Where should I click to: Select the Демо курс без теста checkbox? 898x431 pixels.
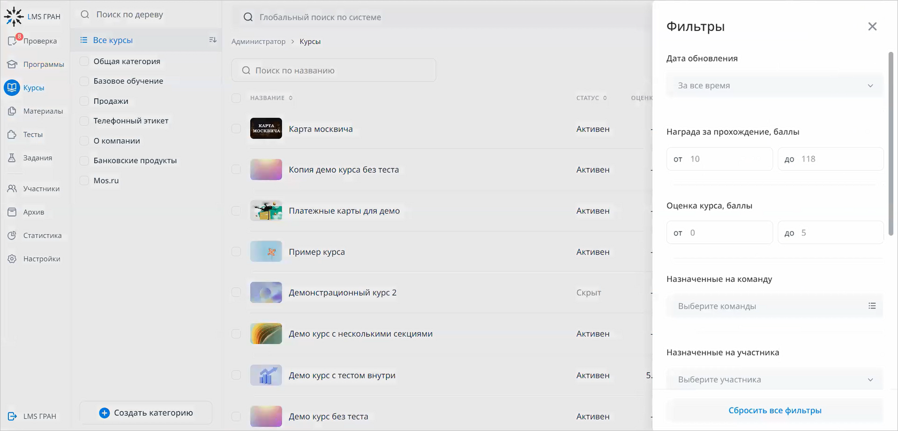coord(236,417)
